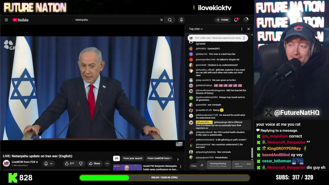Show more chips with right chevron
The image size is (329, 185).
(178, 159)
